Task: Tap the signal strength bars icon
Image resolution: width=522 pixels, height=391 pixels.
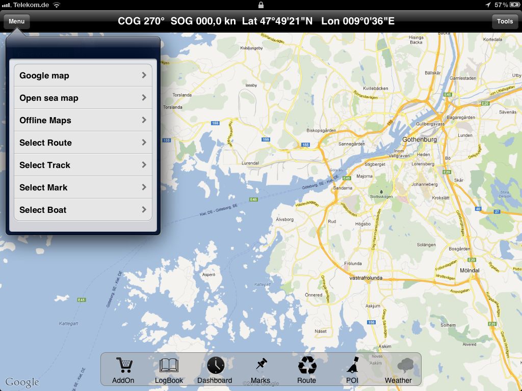Action: [x=6, y=5]
